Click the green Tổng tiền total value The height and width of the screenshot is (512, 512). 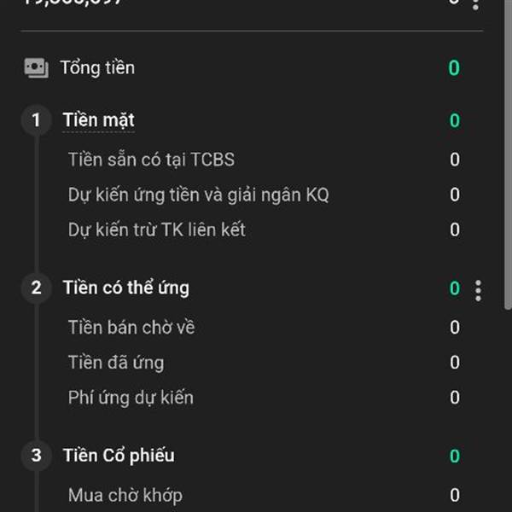[454, 68]
